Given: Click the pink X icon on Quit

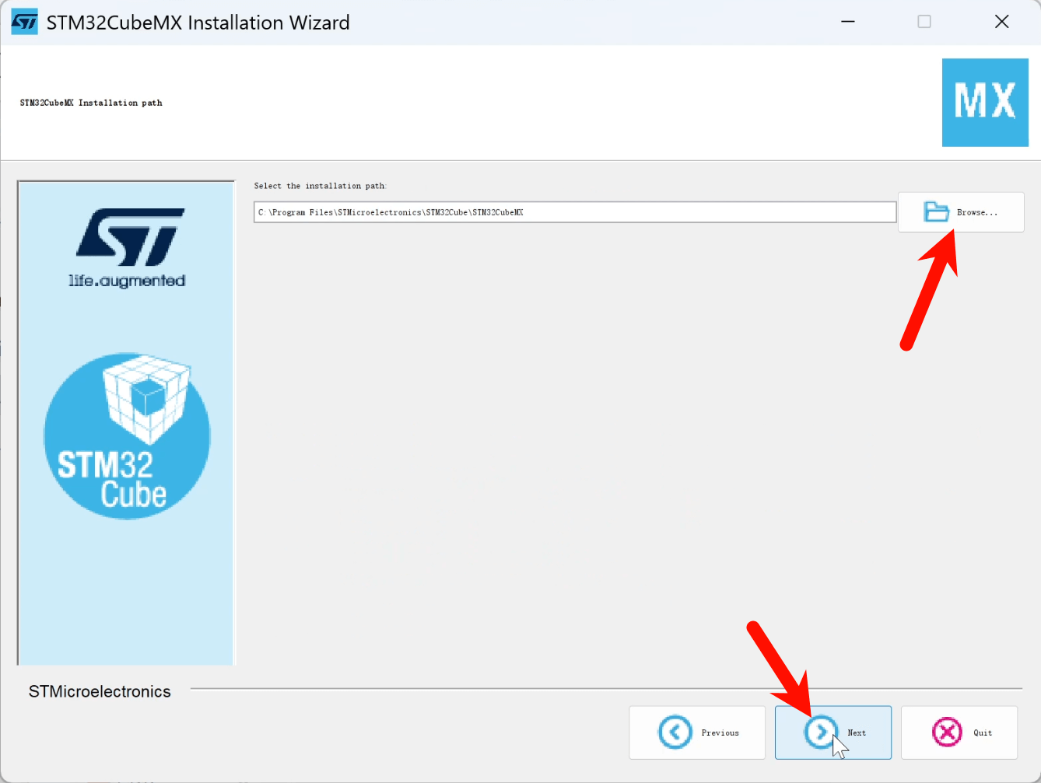Looking at the screenshot, I should pyautogui.click(x=947, y=732).
